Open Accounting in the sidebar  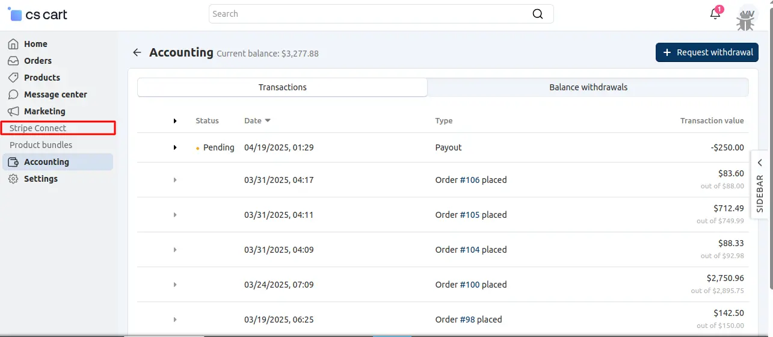[x=58, y=162]
